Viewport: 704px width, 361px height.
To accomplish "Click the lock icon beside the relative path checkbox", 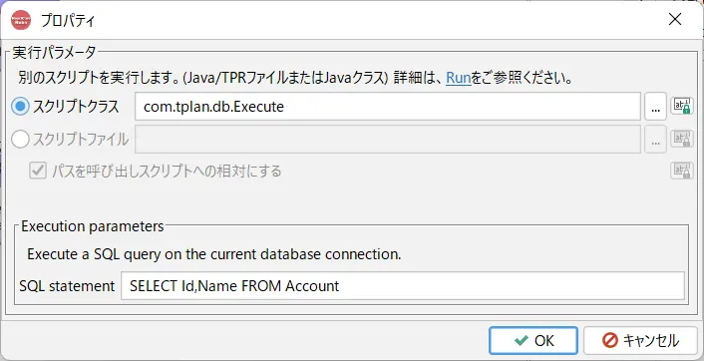I will pyautogui.click(x=682, y=171).
